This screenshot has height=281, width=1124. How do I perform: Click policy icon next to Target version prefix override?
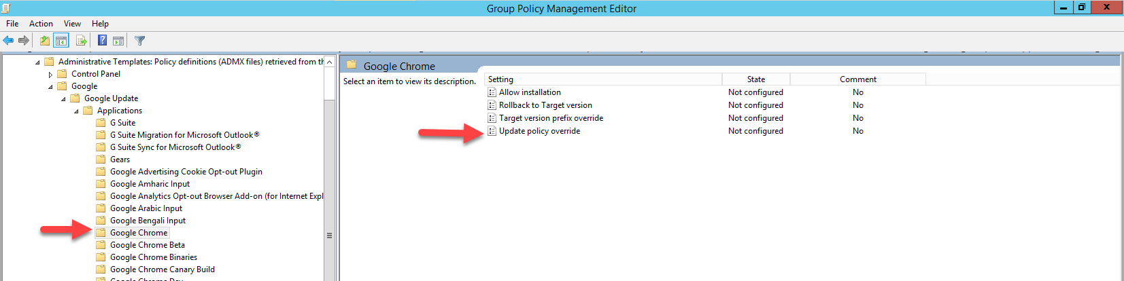tap(492, 118)
